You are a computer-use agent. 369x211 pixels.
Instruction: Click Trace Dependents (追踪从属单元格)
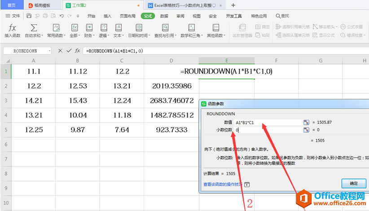pyautogui.click(x=293, y=35)
